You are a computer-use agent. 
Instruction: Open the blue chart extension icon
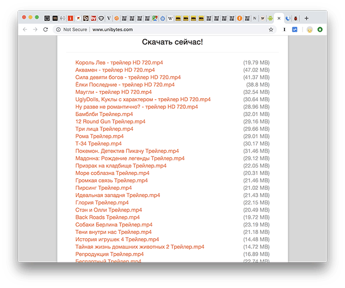295,30
